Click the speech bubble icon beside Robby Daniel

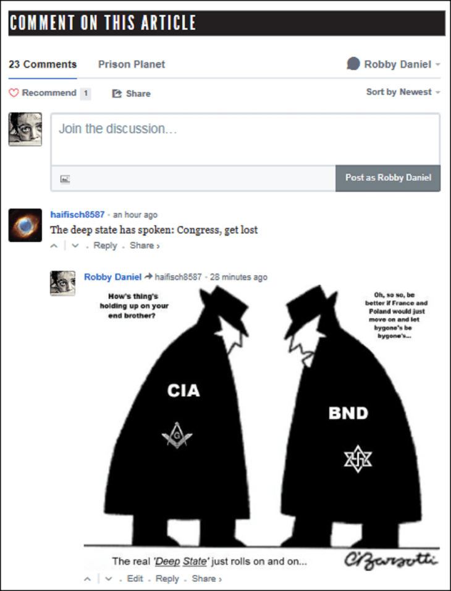coord(353,64)
